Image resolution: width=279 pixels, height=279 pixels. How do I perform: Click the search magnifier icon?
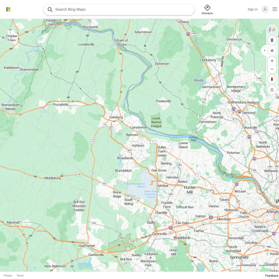coord(50,10)
